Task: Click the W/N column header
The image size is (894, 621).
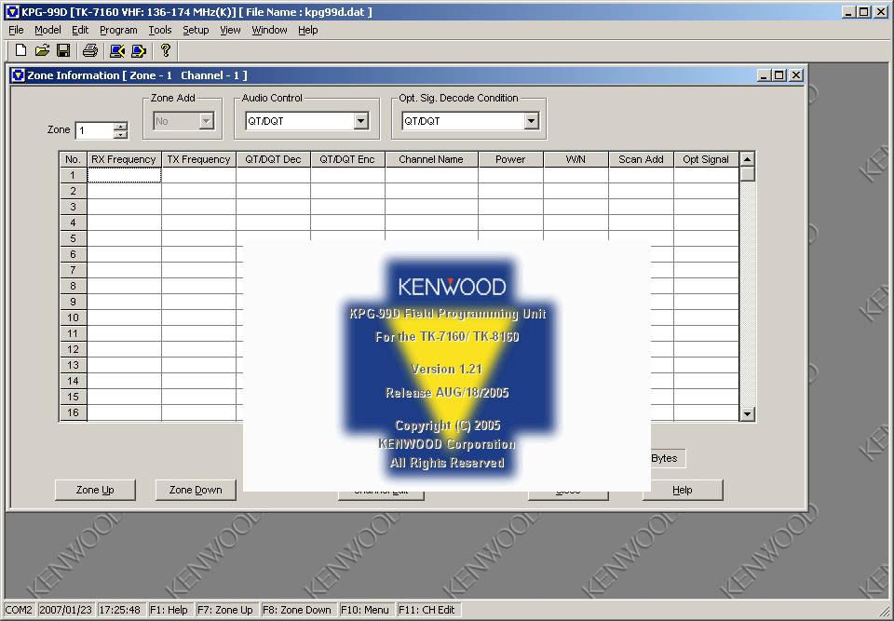Action: [576, 159]
